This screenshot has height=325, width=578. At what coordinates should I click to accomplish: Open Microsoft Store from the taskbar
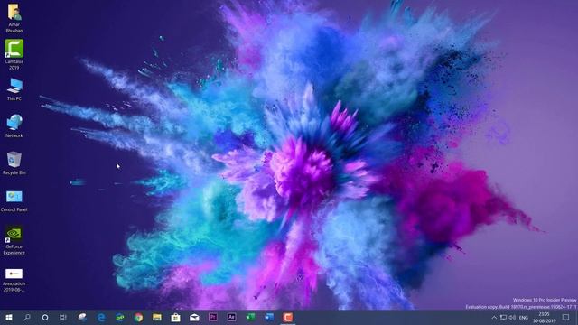[x=176, y=317]
